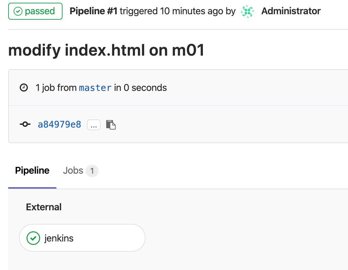The height and width of the screenshot is (270, 348).
Task: Switch to the Pipeline tab
Action: coord(32,171)
